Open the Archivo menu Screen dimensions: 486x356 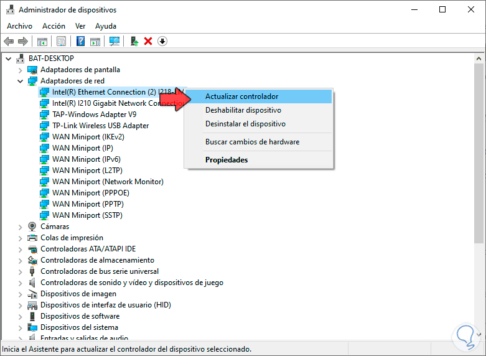click(19, 26)
